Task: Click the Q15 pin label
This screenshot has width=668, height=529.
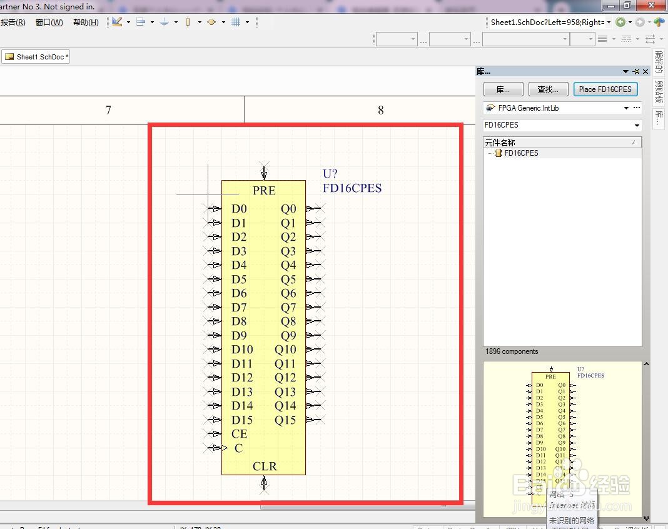Action: [285, 420]
